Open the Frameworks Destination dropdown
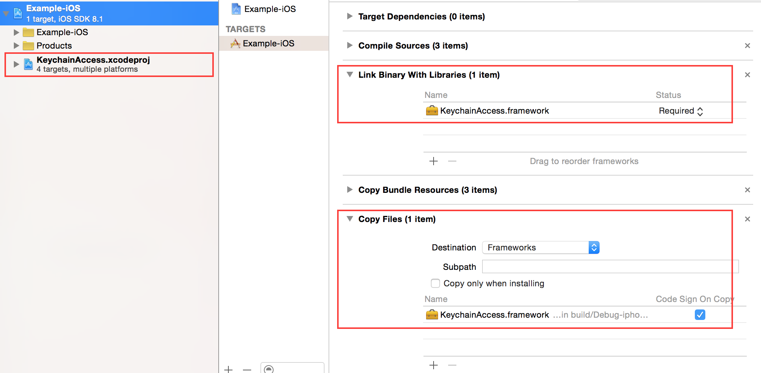The width and height of the screenshot is (761, 373). tap(594, 247)
